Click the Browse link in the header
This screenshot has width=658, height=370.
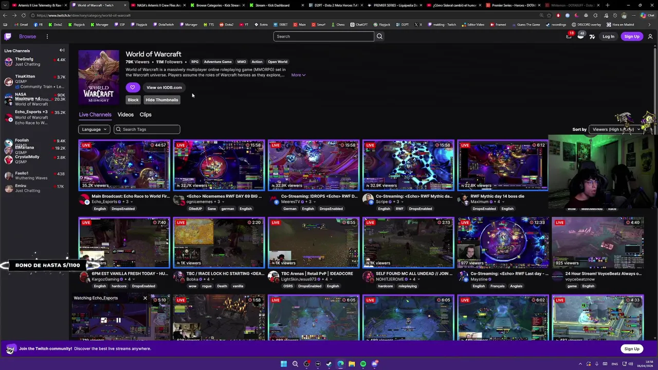[28, 36]
